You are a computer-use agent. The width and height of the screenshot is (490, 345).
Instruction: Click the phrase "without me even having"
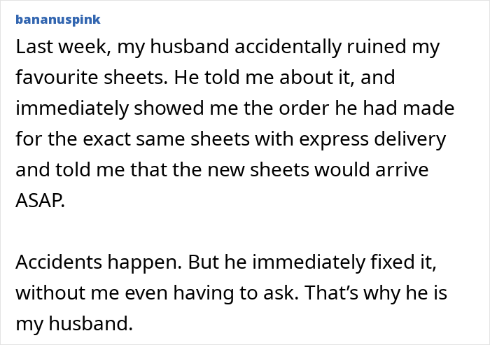125,293
